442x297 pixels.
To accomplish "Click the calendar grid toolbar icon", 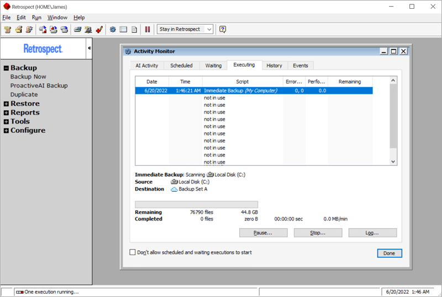I will pyautogui.click(x=123, y=29).
